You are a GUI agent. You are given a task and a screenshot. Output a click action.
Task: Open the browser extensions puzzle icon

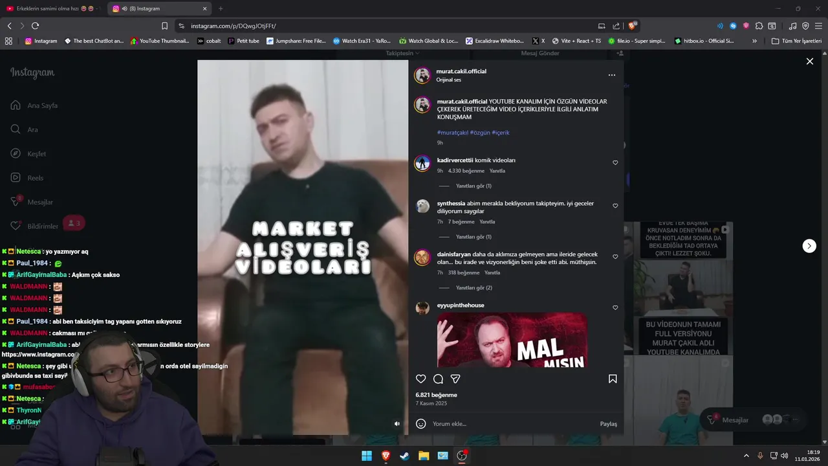pyautogui.click(x=759, y=26)
